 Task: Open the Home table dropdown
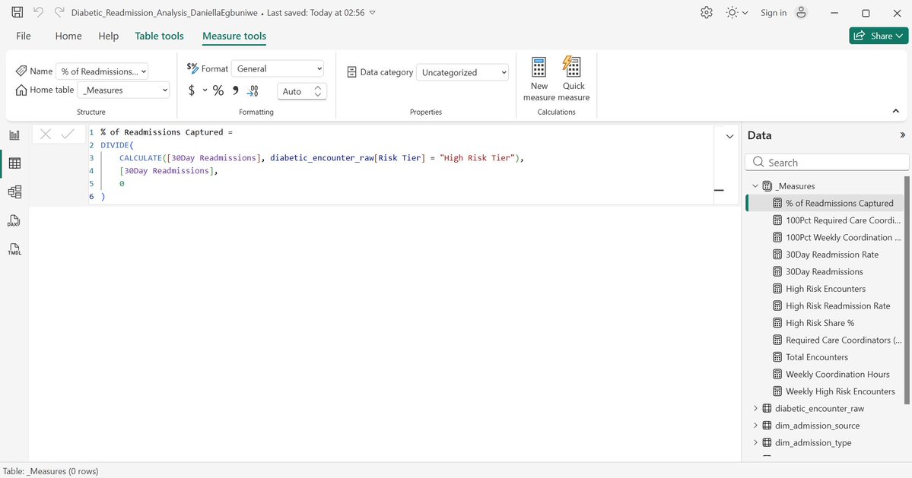[x=123, y=90]
